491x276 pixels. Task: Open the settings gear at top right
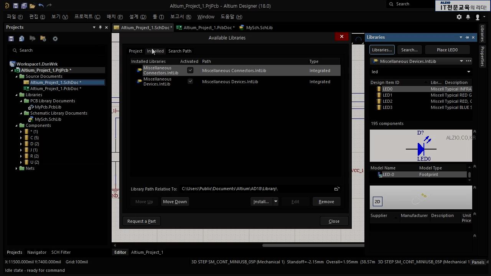tap(459, 17)
